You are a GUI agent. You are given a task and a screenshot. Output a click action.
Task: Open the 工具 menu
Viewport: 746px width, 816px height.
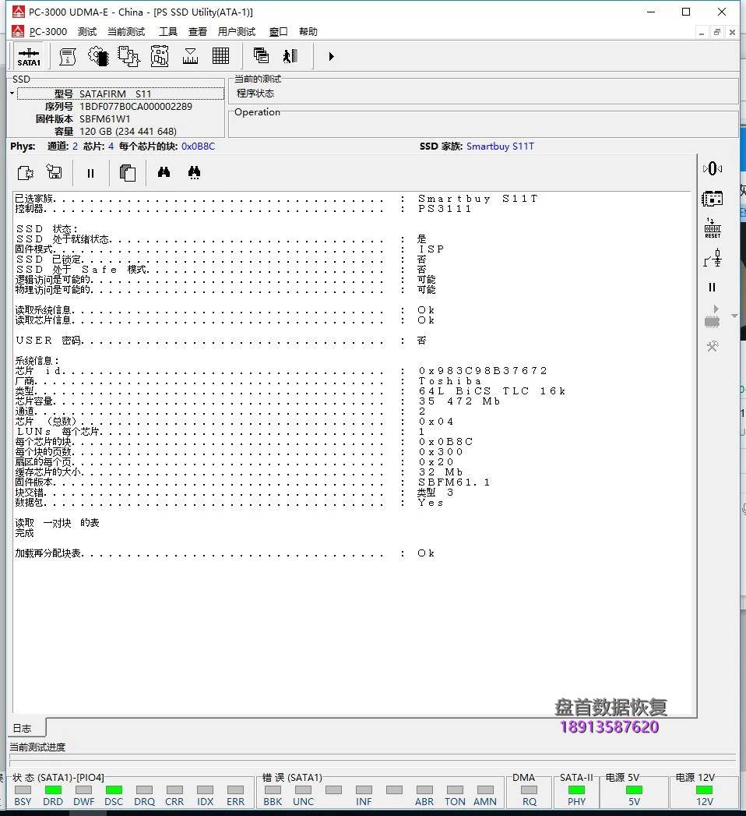pos(168,32)
